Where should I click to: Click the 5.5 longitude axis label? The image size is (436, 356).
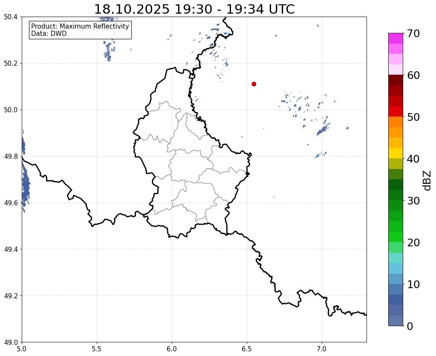tap(97, 349)
